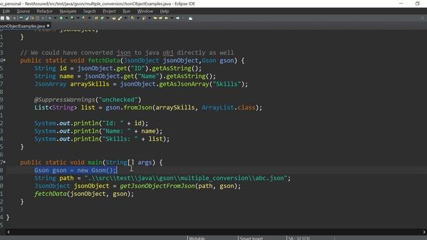The image size is (427, 240).
Task: Click the arraySkills variable declaration
Action: (x=89, y=84)
